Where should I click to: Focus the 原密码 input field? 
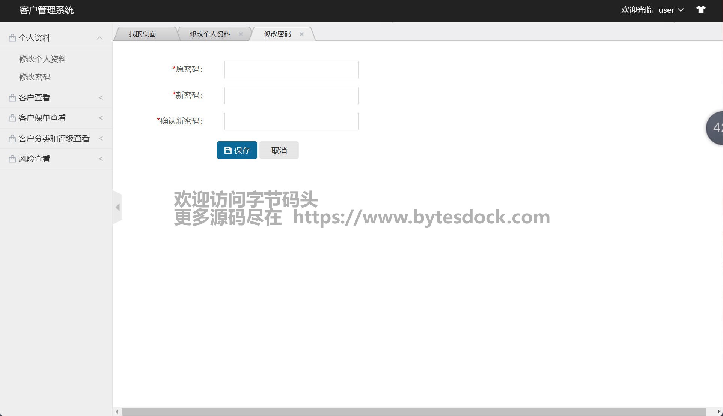pos(291,70)
